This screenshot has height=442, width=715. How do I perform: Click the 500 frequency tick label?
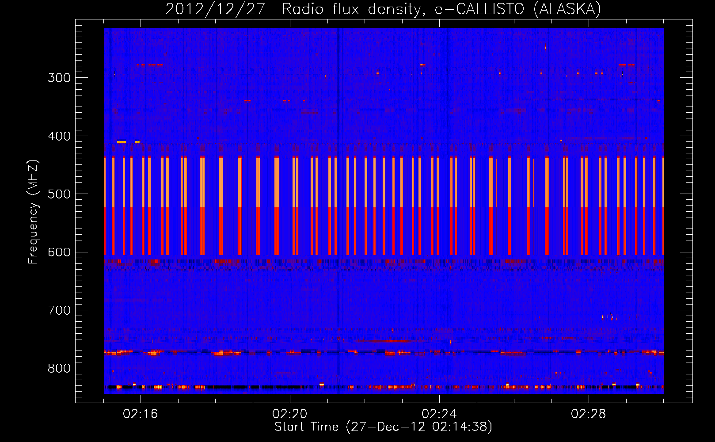[59, 194]
